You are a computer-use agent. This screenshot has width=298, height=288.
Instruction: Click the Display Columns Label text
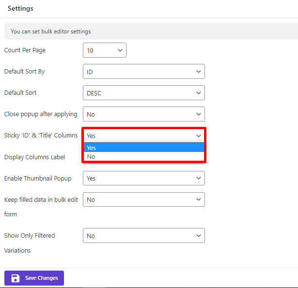(x=34, y=157)
